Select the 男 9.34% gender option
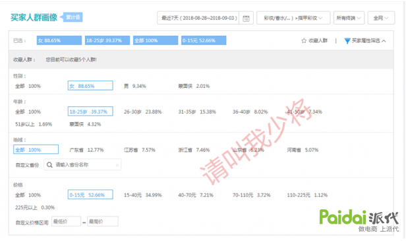 point(135,86)
